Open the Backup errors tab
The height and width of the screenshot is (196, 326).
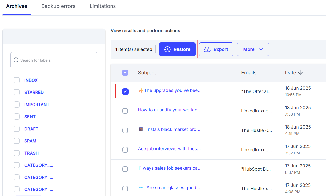click(x=58, y=6)
